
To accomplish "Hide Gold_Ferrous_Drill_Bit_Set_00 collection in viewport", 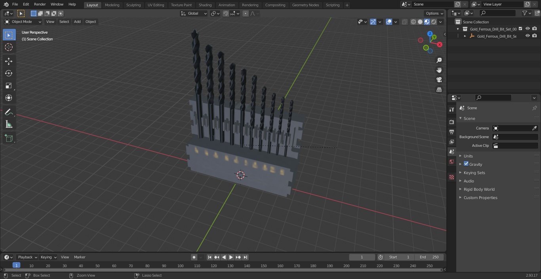I will pos(528,28).
